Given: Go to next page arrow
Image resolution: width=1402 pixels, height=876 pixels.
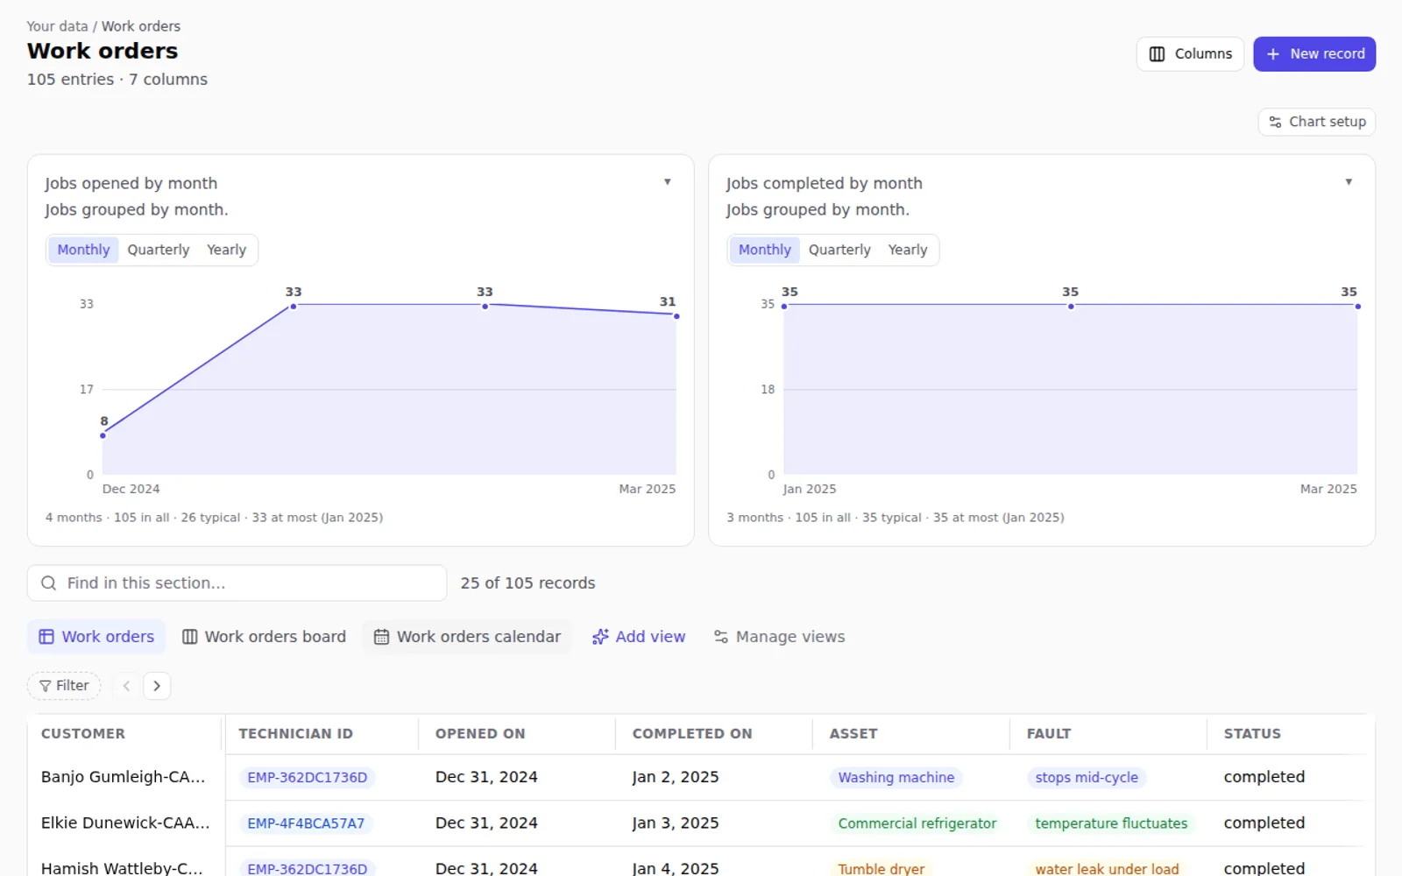Looking at the screenshot, I should point(157,686).
